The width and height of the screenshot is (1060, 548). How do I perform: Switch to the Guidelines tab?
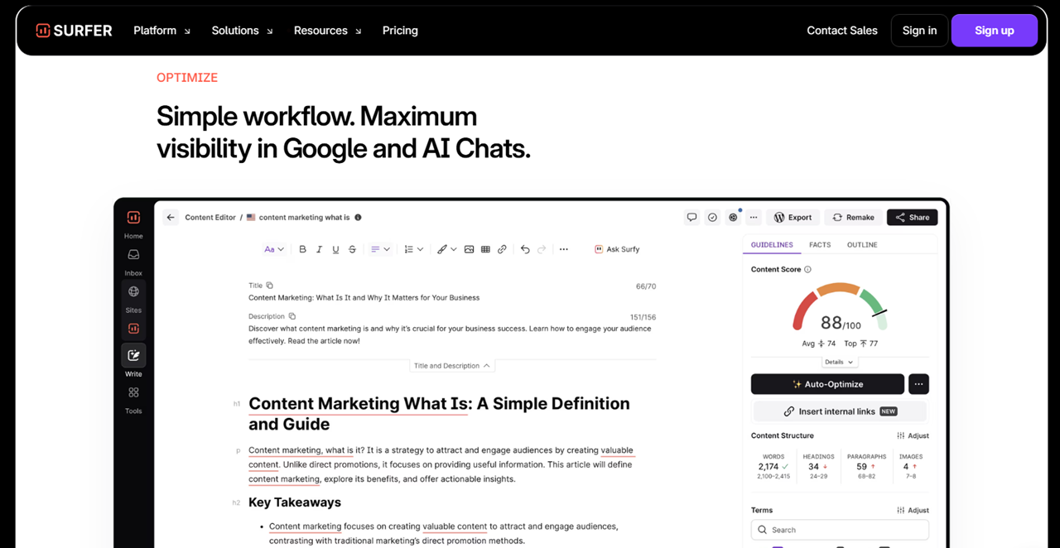click(772, 245)
